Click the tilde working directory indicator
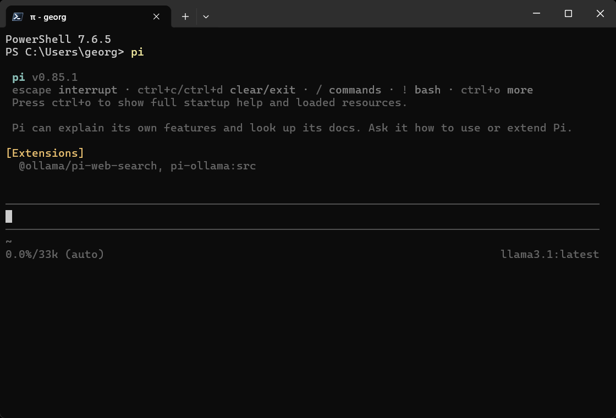This screenshot has height=418, width=616. click(x=9, y=241)
